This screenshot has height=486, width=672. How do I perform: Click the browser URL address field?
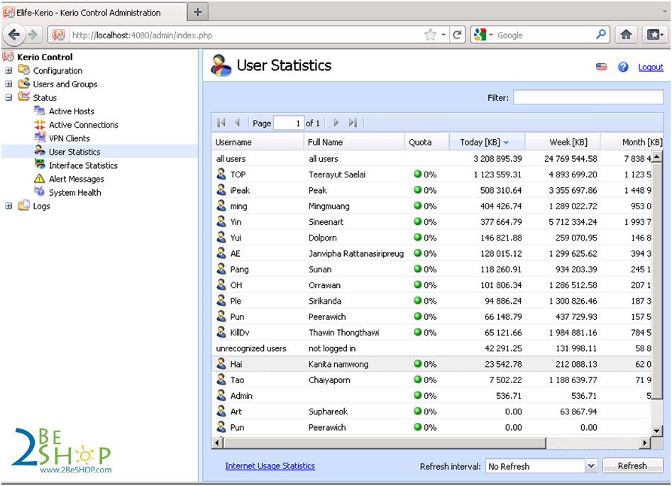(246, 35)
